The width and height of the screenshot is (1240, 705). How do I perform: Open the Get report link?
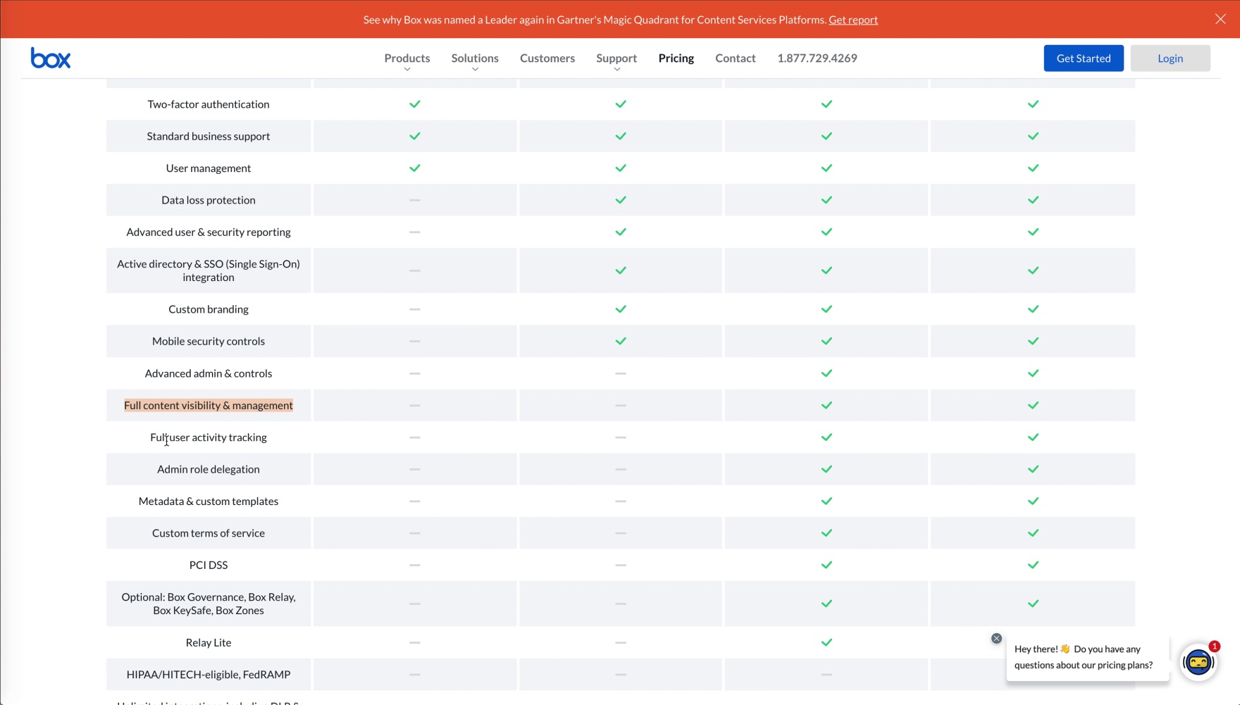[x=852, y=20]
